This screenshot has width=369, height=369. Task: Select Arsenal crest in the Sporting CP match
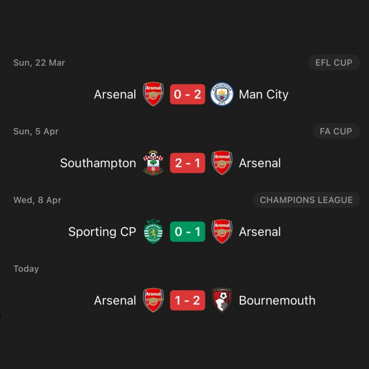coord(222,232)
